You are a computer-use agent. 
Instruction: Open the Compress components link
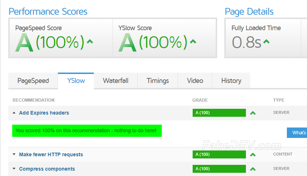47,169
